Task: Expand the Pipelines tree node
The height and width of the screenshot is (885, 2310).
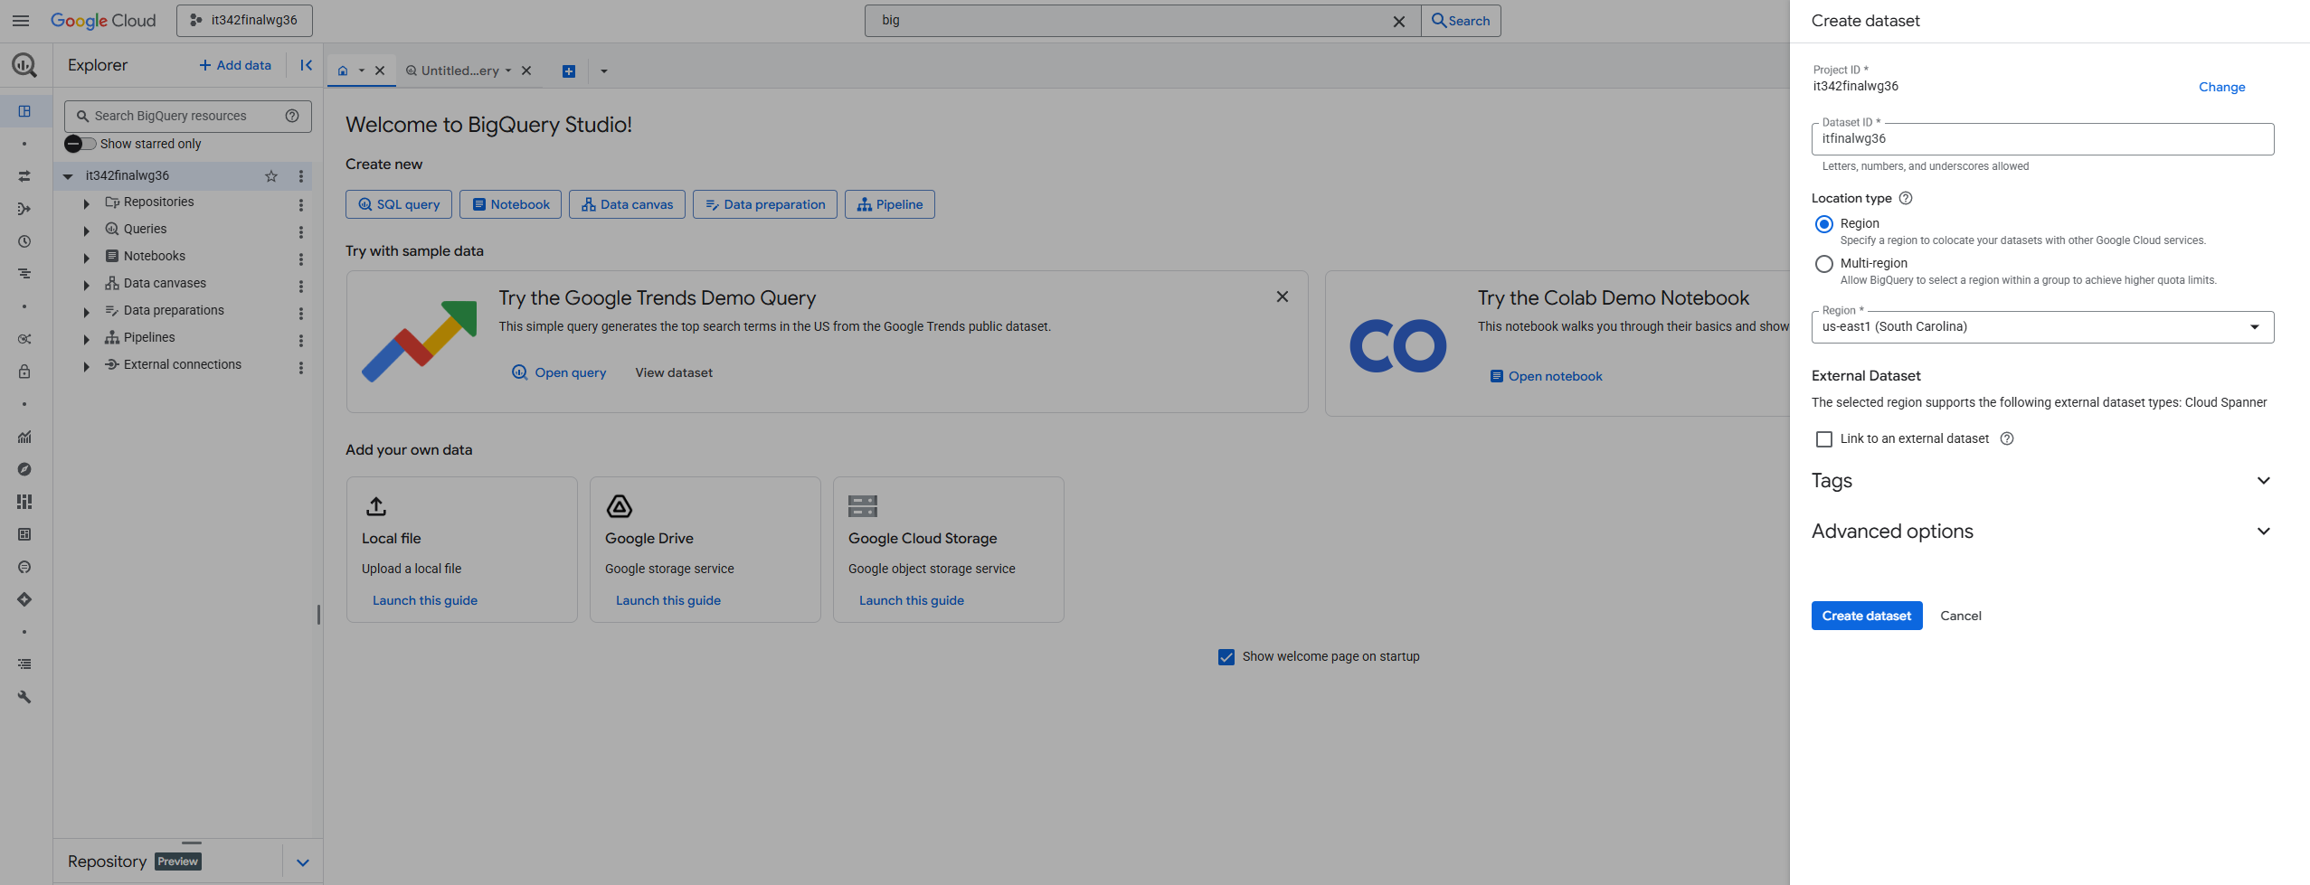Action: pyautogui.click(x=86, y=339)
